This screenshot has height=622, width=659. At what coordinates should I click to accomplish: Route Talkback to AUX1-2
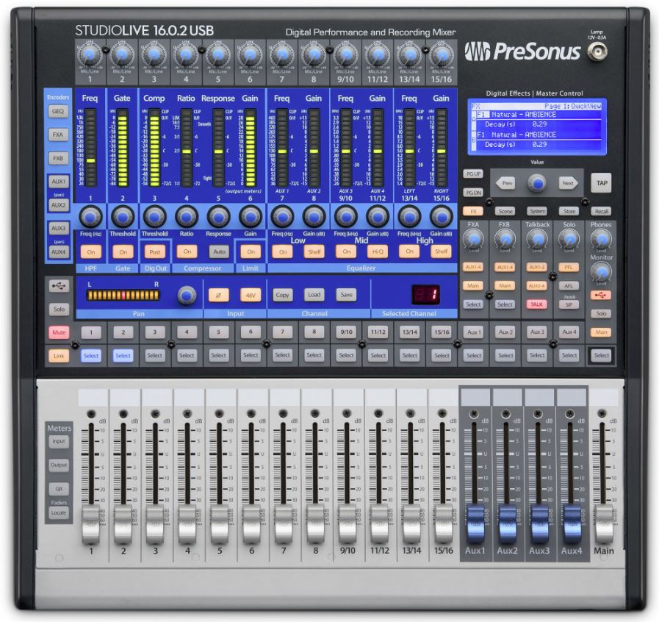(537, 267)
